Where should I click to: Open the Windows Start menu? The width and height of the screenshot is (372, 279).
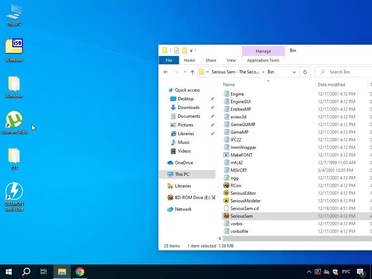[9, 272]
